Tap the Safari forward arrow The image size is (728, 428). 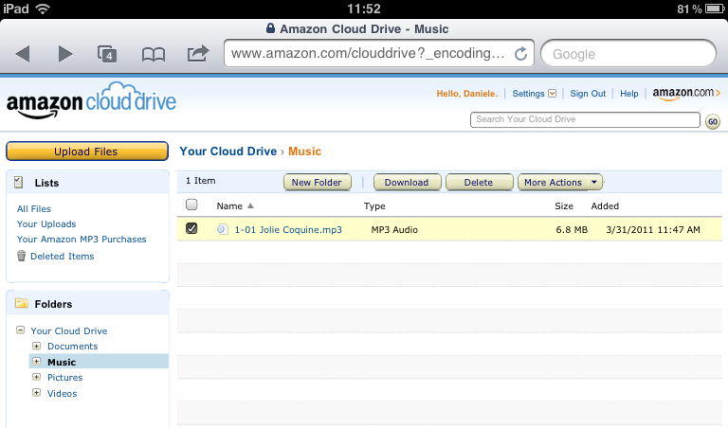(65, 54)
